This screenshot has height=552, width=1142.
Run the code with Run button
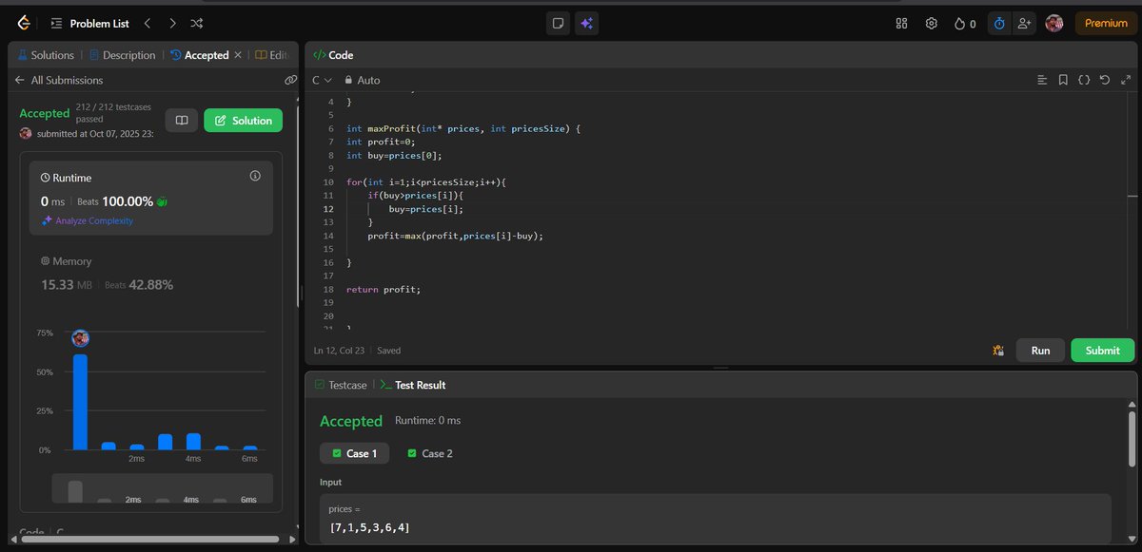[1040, 351]
